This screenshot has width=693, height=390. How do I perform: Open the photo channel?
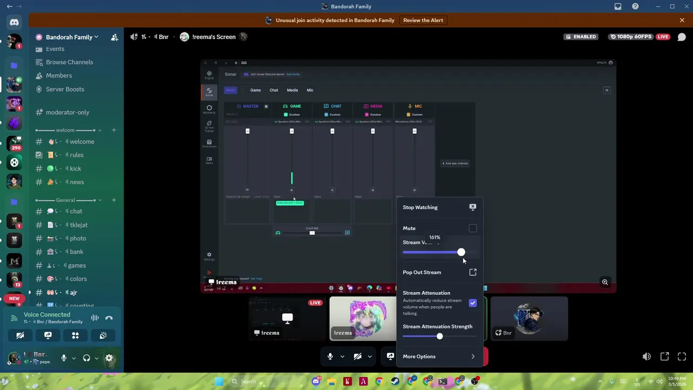tap(76, 238)
